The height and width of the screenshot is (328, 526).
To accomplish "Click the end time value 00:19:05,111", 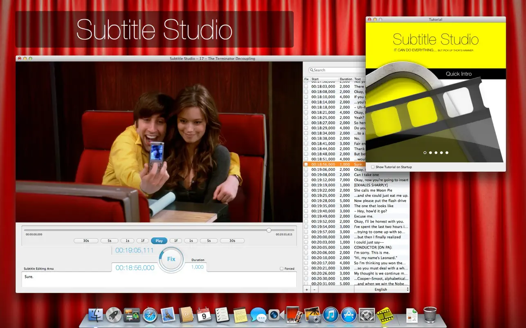I will (x=135, y=250).
